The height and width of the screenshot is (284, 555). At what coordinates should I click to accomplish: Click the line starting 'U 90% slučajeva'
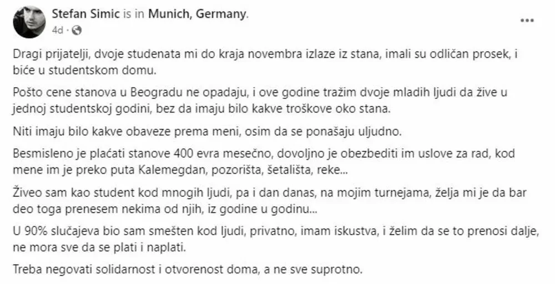pos(276,232)
